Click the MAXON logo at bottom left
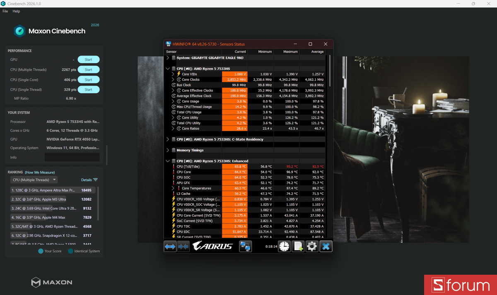497x295 pixels. click(52, 283)
